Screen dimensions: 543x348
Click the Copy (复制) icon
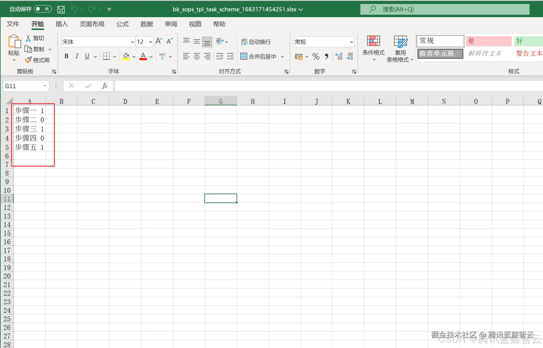click(28, 49)
